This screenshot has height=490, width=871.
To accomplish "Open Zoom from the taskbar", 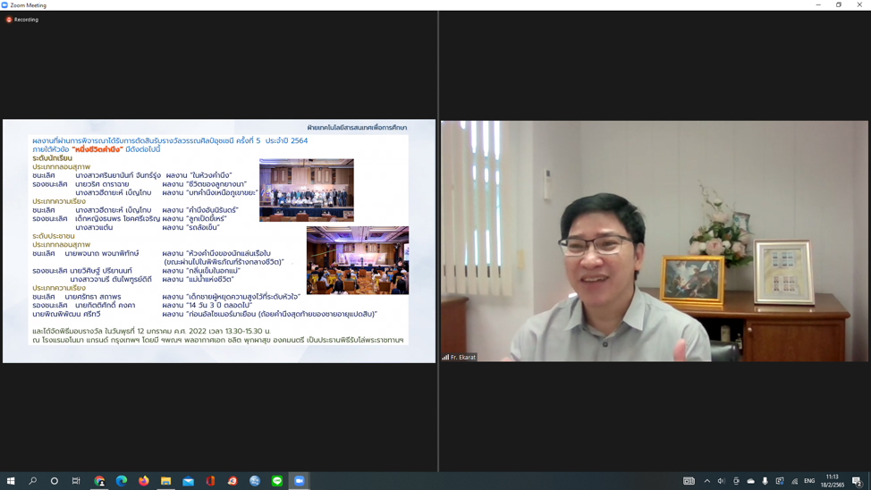I will (300, 481).
